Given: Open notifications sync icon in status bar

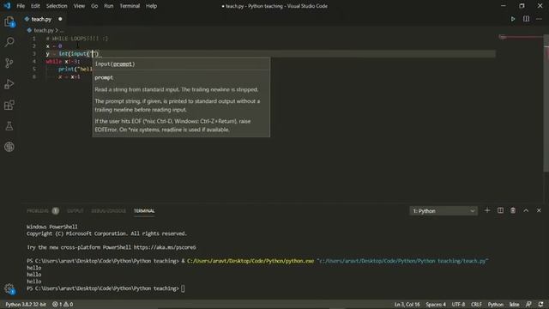Looking at the screenshot, I should [x=540, y=304].
